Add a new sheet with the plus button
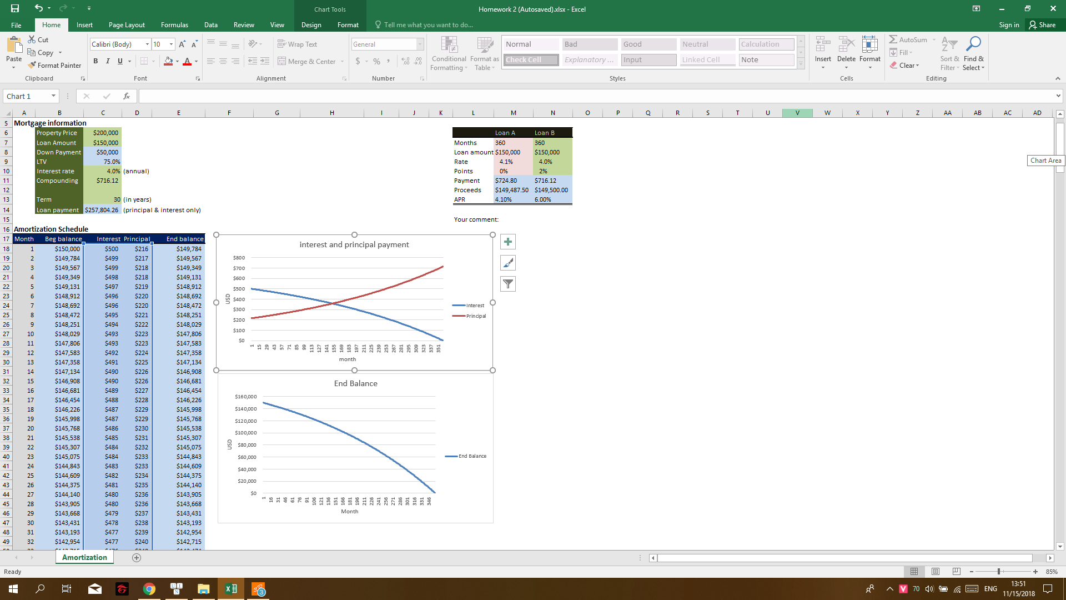Screen dimensions: 1066x600 point(136,557)
